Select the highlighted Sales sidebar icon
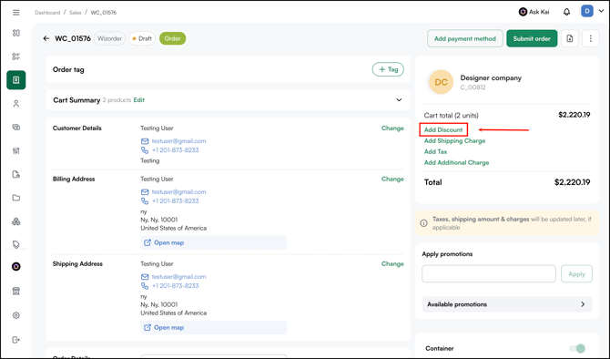610x359 pixels. pos(16,80)
